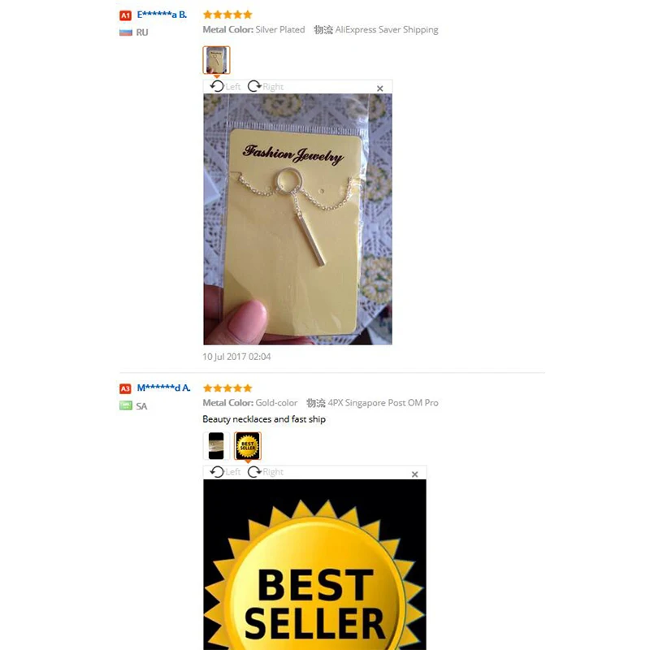Click the A1 buyer level badge
The image size is (650, 650).
(x=125, y=15)
